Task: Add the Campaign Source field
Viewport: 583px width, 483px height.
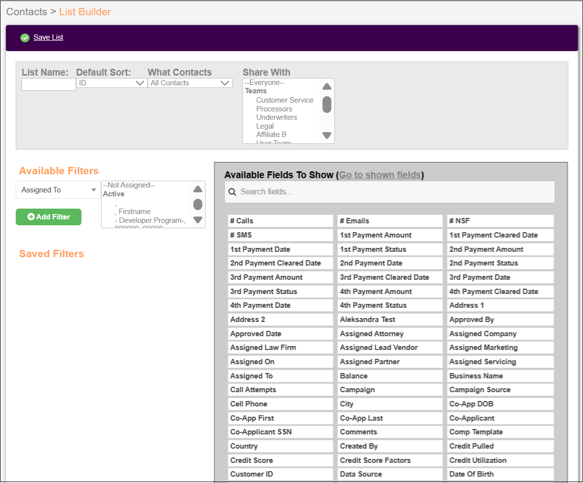Action: tap(500, 390)
